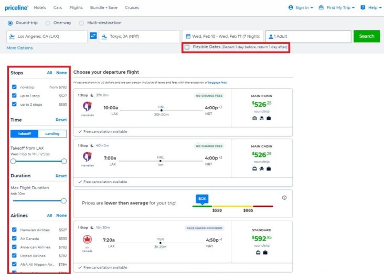Open the travel dates picker
384x274 pixels.
[x=222, y=37]
